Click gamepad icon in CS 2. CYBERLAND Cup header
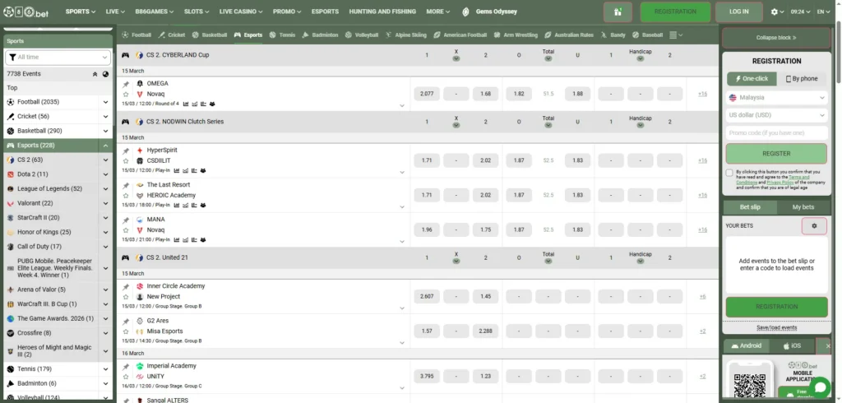The image size is (842, 403). click(x=125, y=55)
